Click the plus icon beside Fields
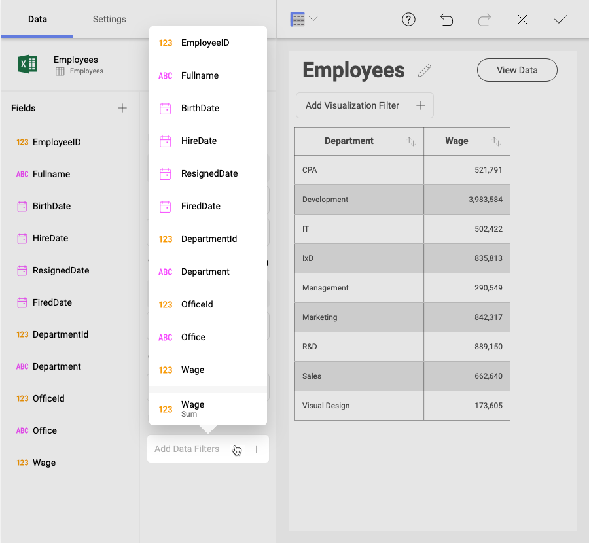The image size is (589, 543). 122,108
